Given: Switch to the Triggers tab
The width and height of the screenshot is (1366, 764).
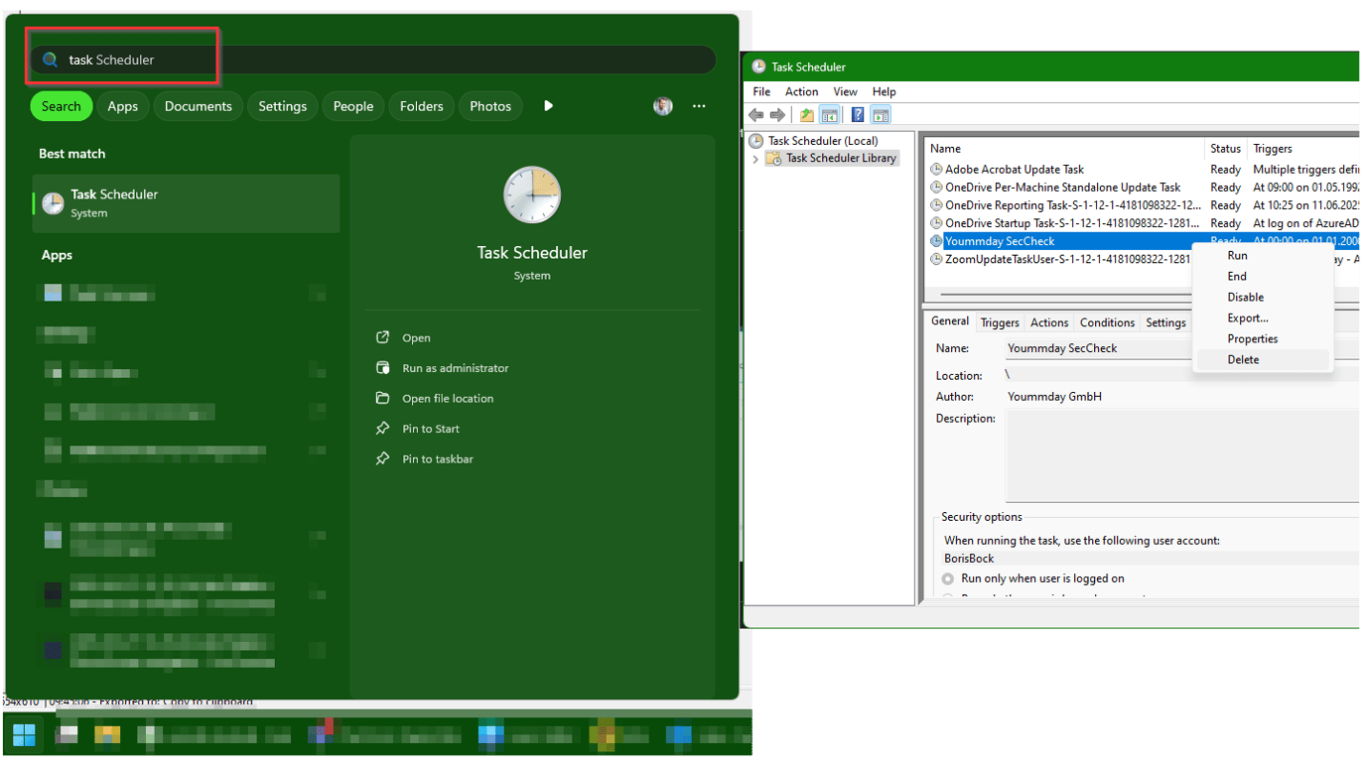Looking at the screenshot, I should (x=1000, y=322).
